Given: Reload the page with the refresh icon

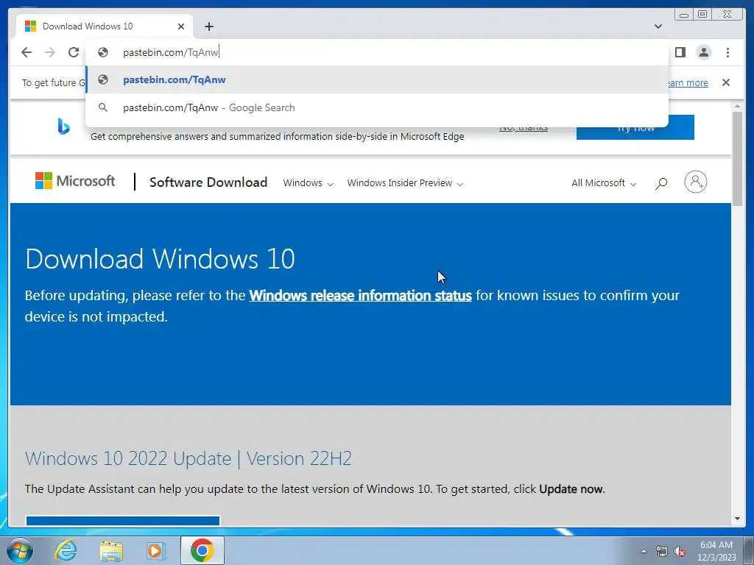Looking at the screenshot, I should point(74,52).
